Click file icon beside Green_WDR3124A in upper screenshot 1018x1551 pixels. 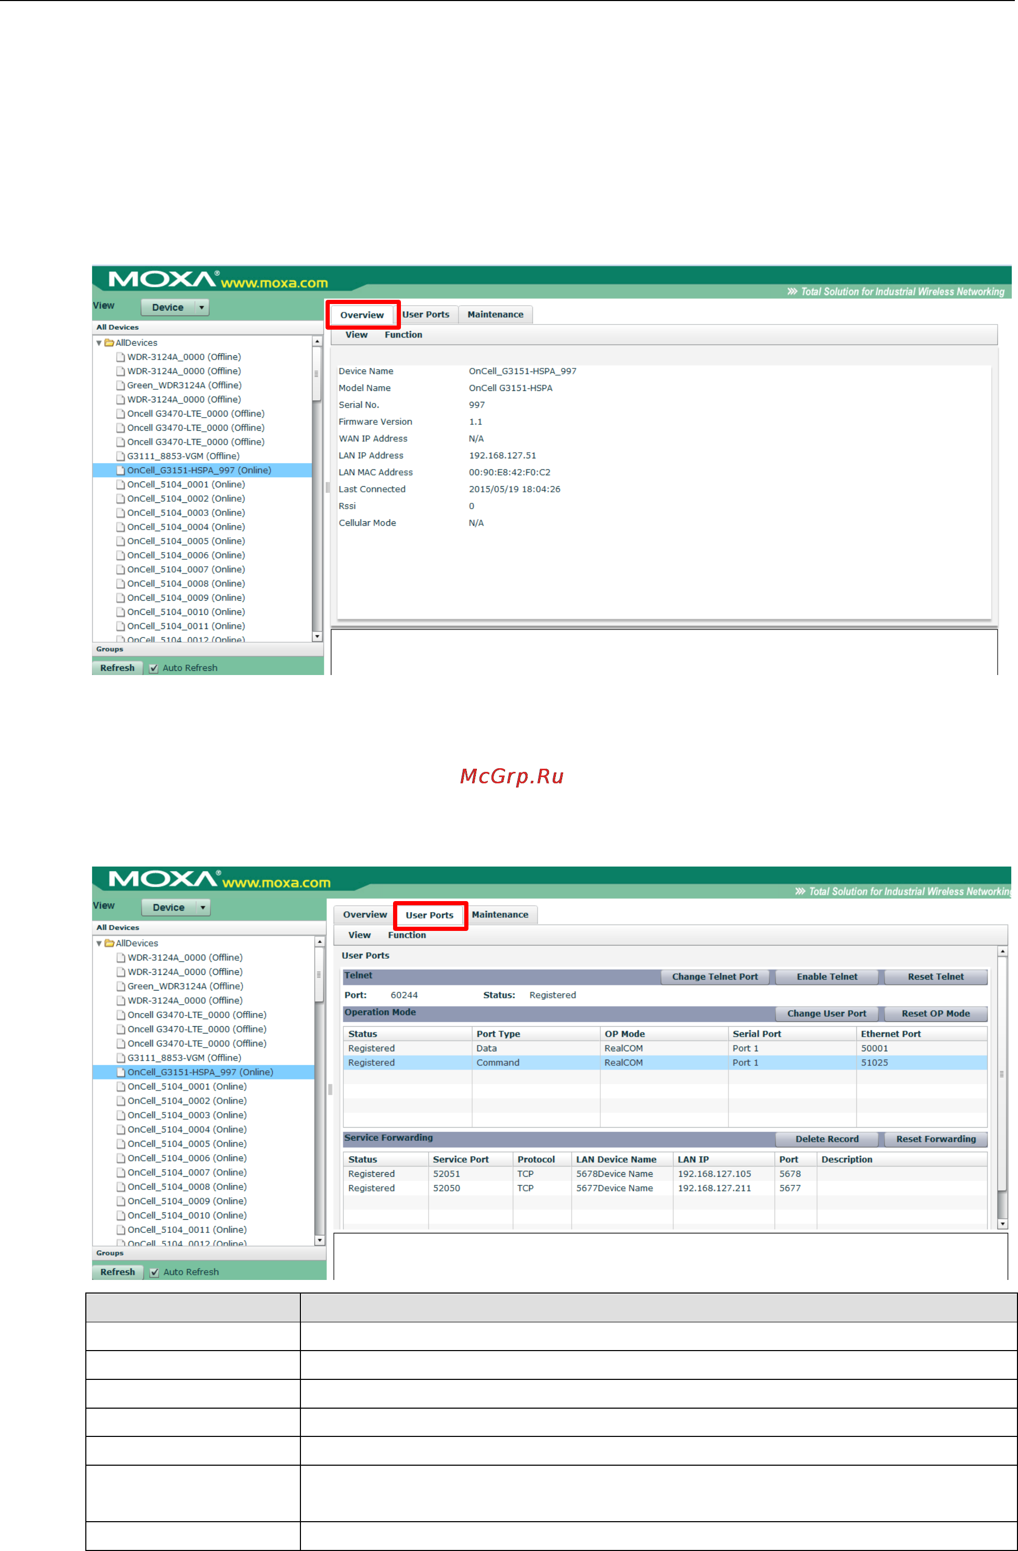click(x=120, y=385)
